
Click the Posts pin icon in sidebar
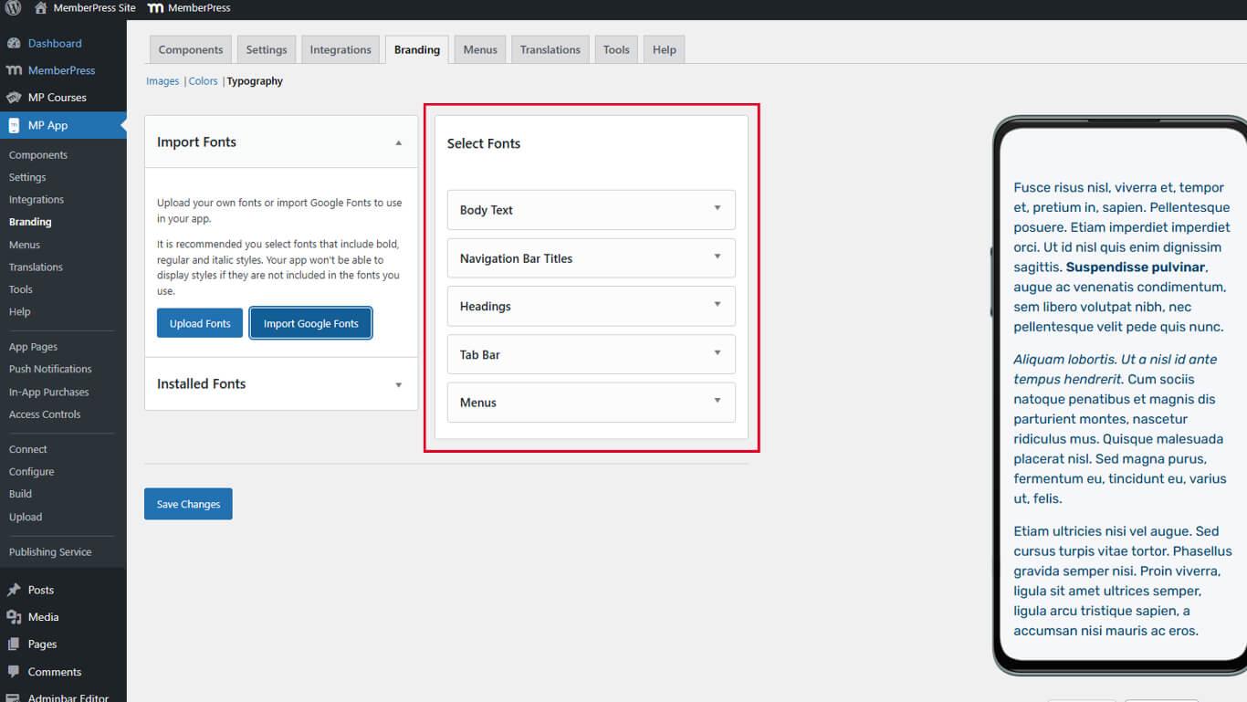coord(14,590)
